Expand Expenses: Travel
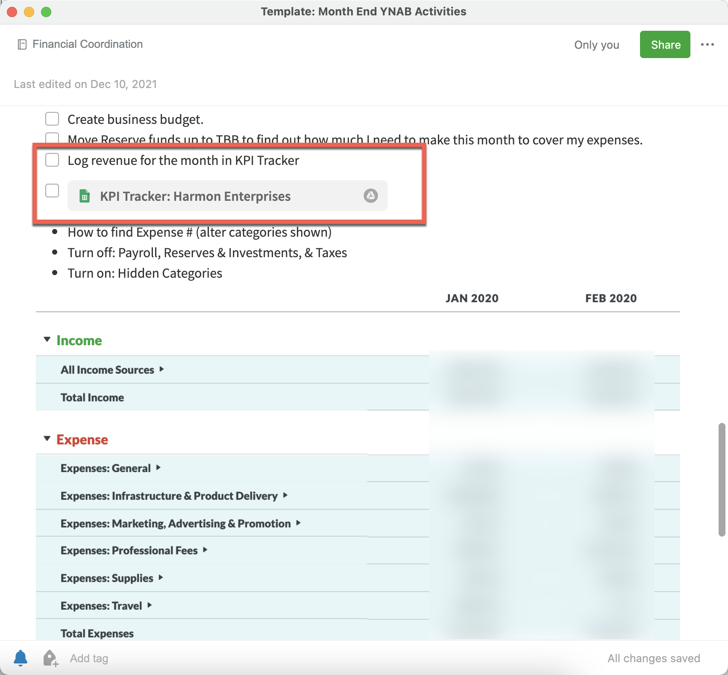Screen dimensions: 728x675 click(x=150, y=605)
